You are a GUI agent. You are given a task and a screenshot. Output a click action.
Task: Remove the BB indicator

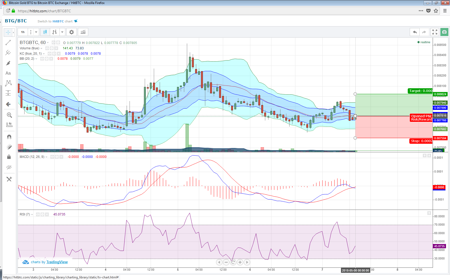point(51,59)
